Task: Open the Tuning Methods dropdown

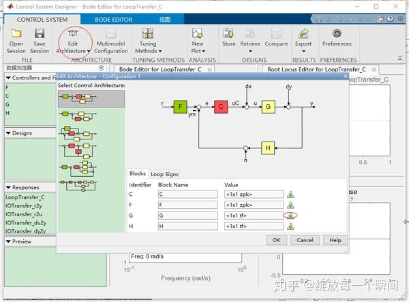Action: pyautogui.click(x=148, y=41)
